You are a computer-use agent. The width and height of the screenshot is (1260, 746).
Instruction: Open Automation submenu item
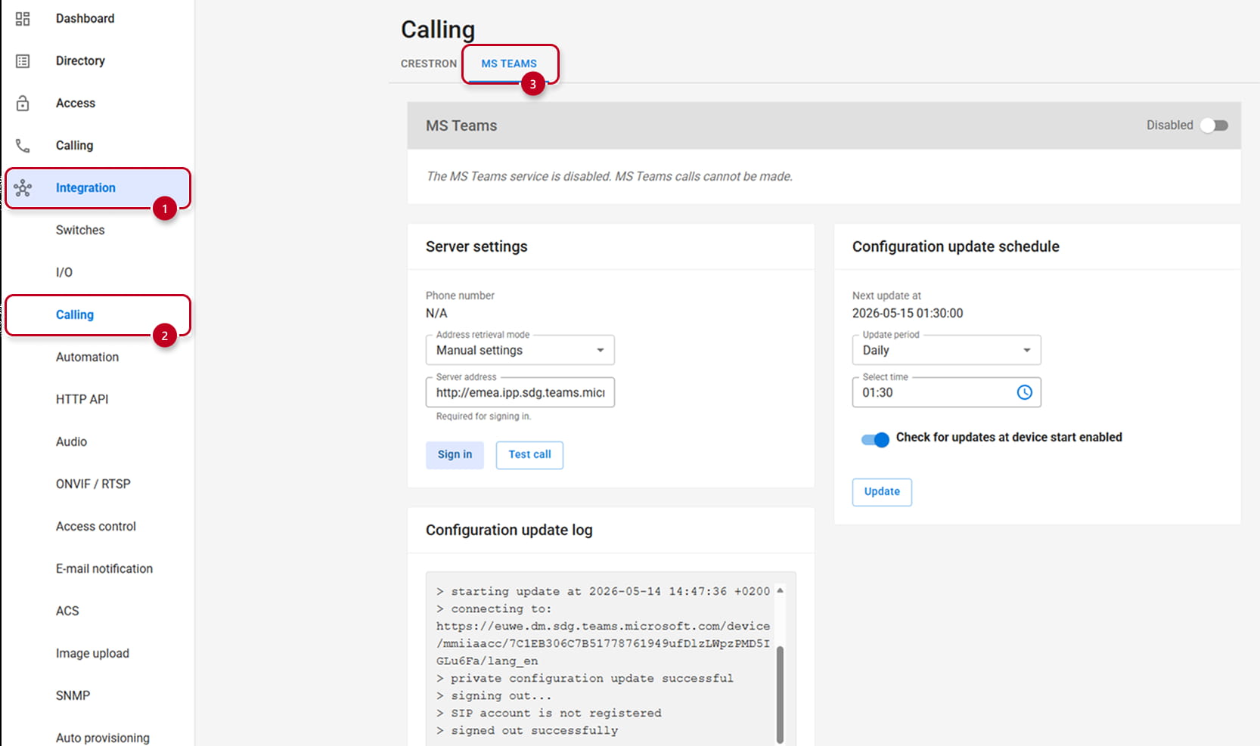tap(87, 357)
